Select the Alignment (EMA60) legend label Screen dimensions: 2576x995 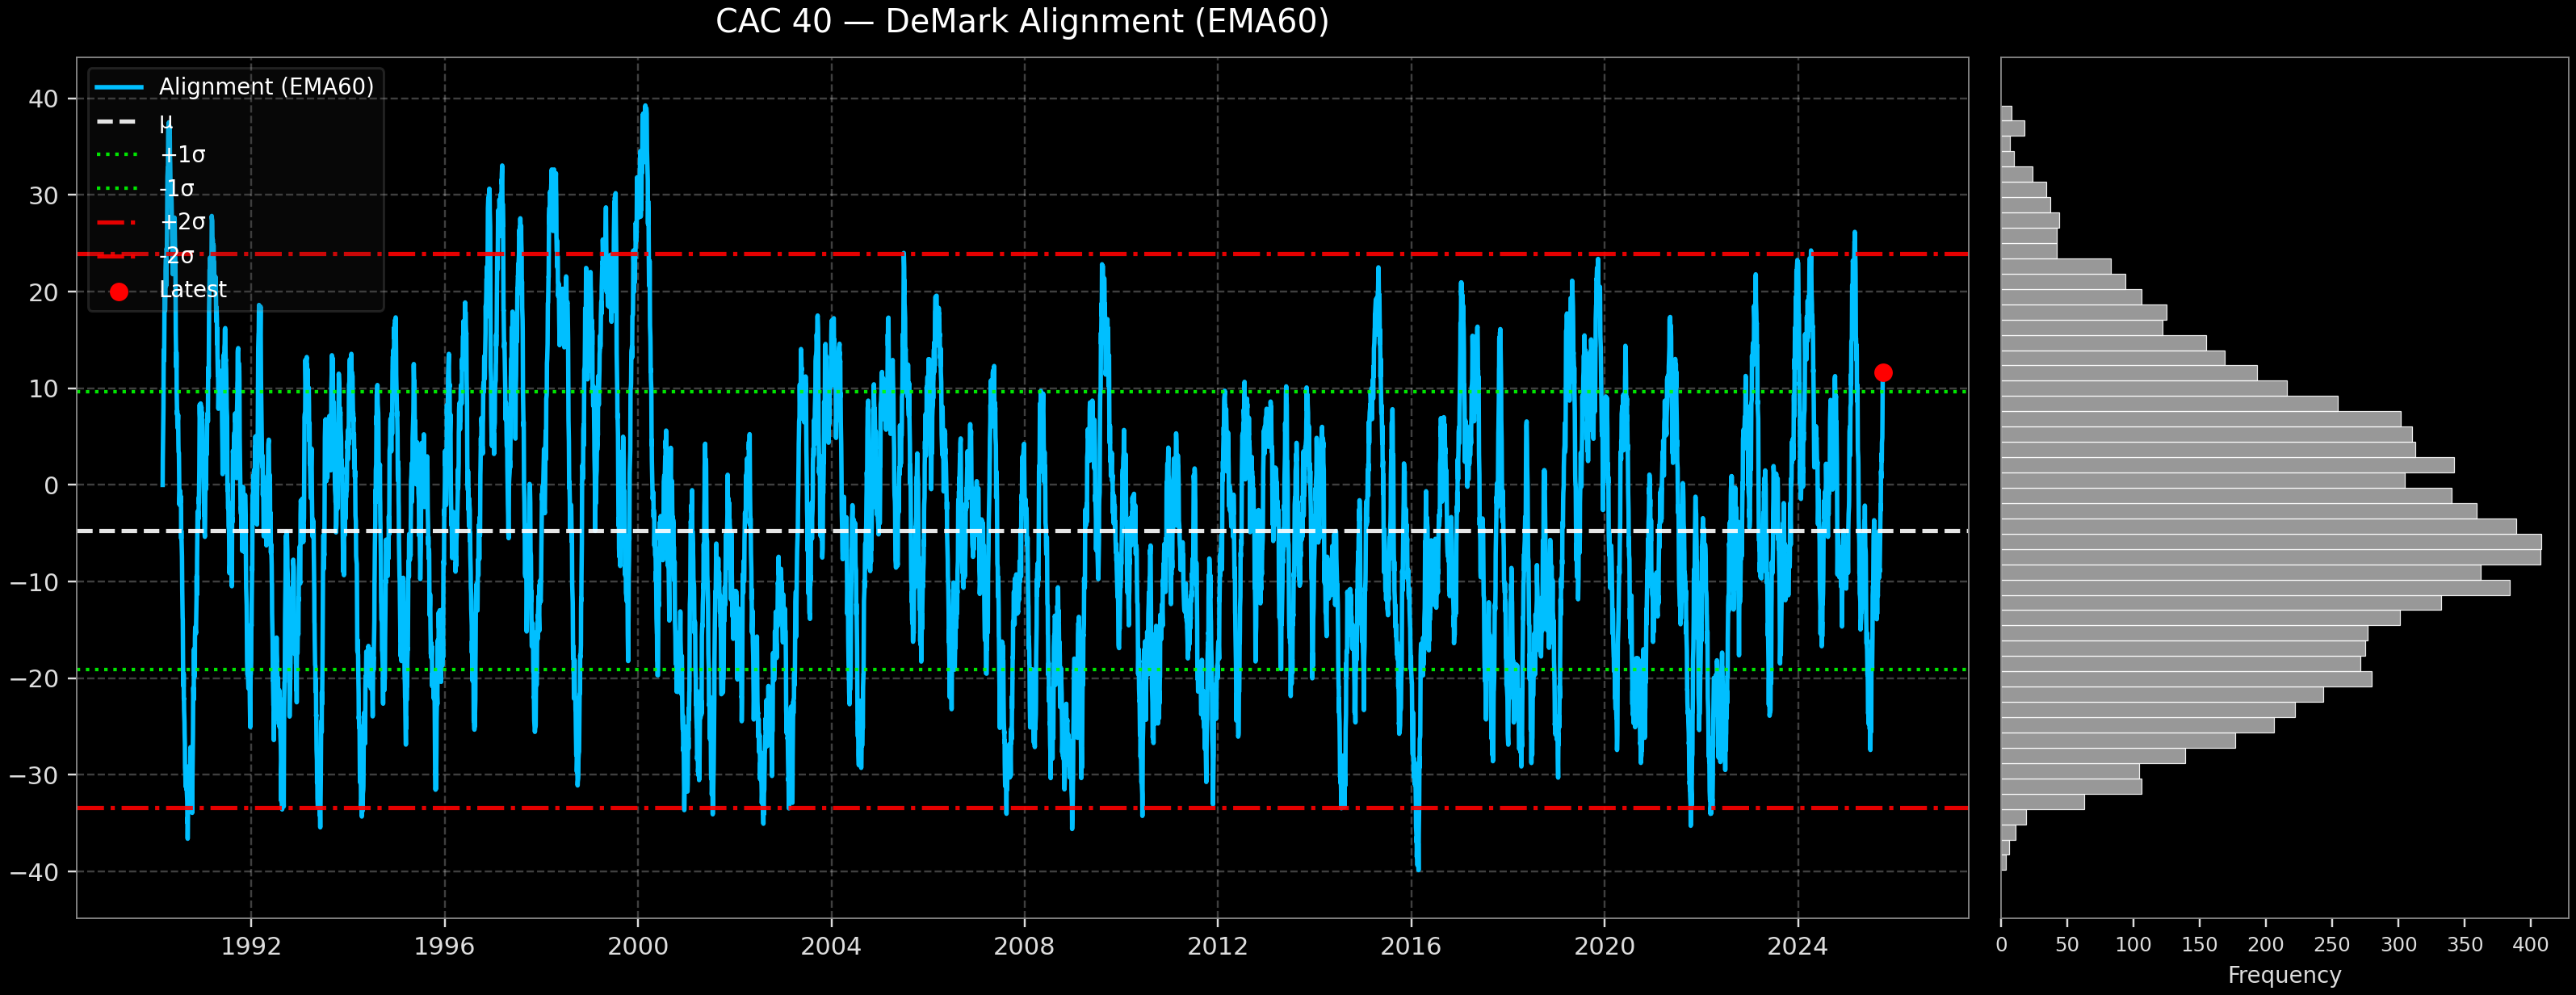266,87
